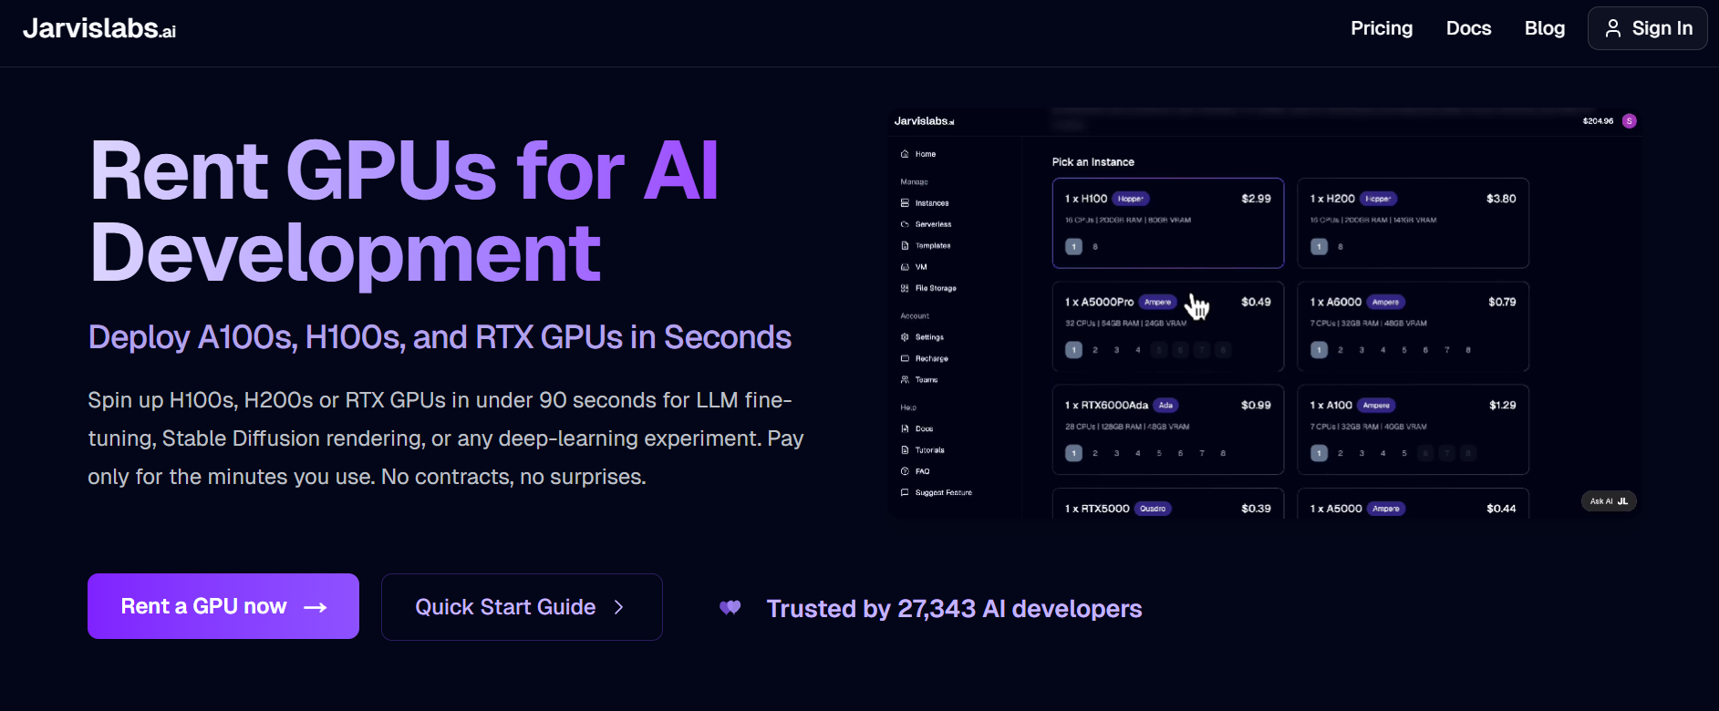Viewport: 1719px width, 711px height.
Task: Go to Docs in the top navigation
Action: (x=1469, y=28)
